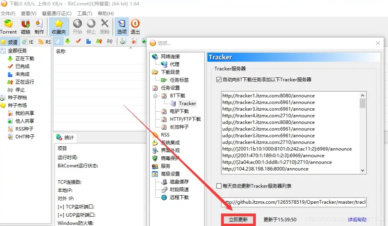388x226 pixels.
Task: Click red checkmark task filter icon
Action: pyautogui.click(x=78, y=41)
